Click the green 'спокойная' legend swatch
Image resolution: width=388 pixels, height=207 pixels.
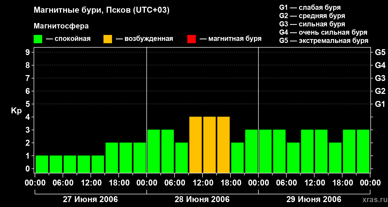coord(38,39)
